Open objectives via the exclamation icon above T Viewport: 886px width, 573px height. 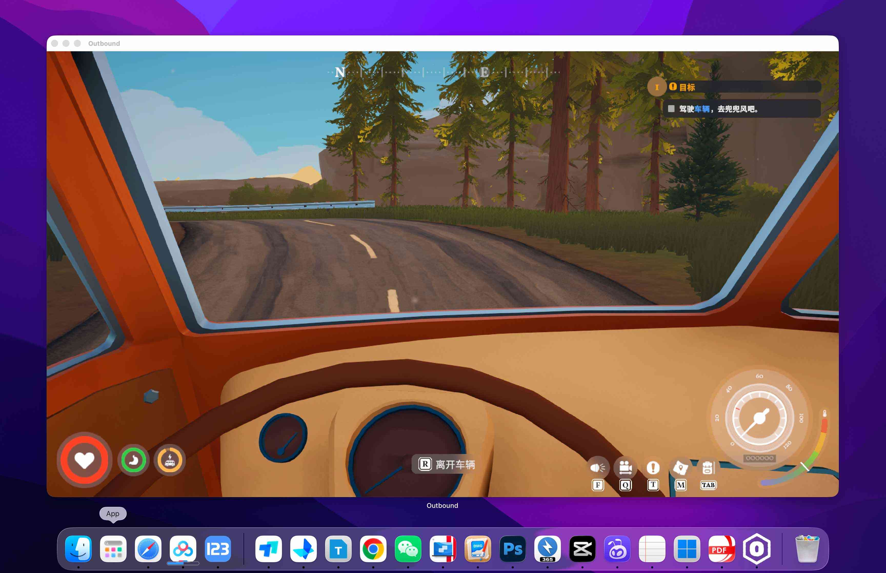(x=653, y=467)
